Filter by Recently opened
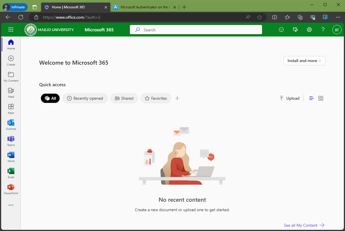Viewport: 345px width, 231px height. pyautogui.click(x=85, y=98)
